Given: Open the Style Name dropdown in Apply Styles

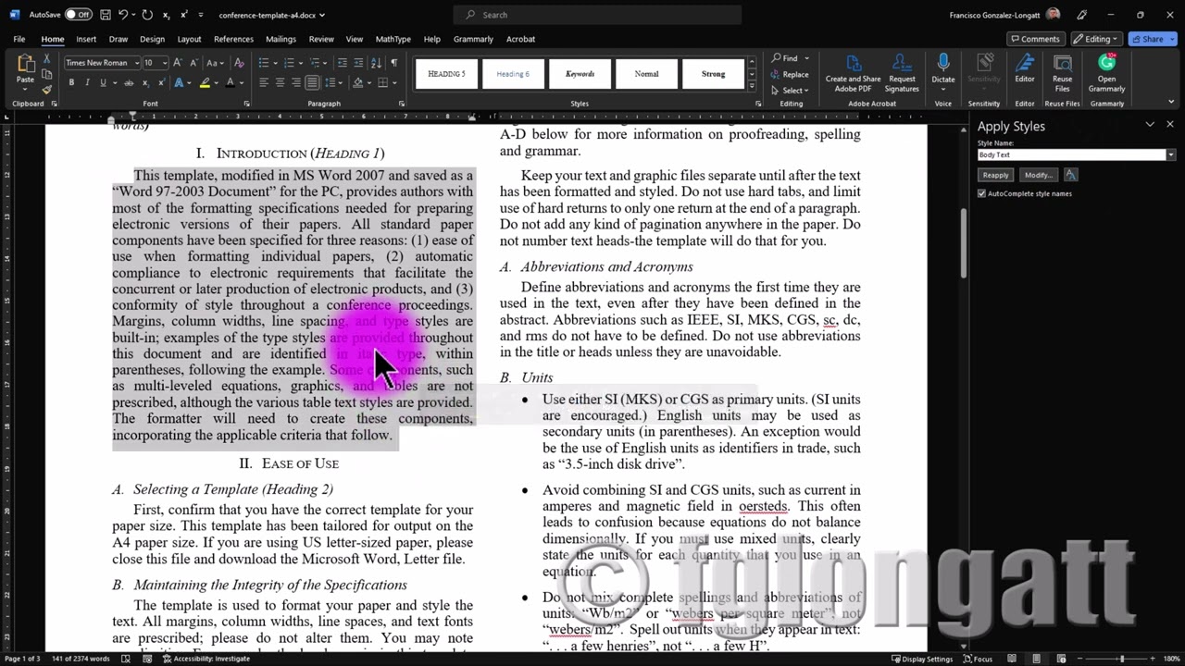Looking at the screenshot, I should [1170, 155].
